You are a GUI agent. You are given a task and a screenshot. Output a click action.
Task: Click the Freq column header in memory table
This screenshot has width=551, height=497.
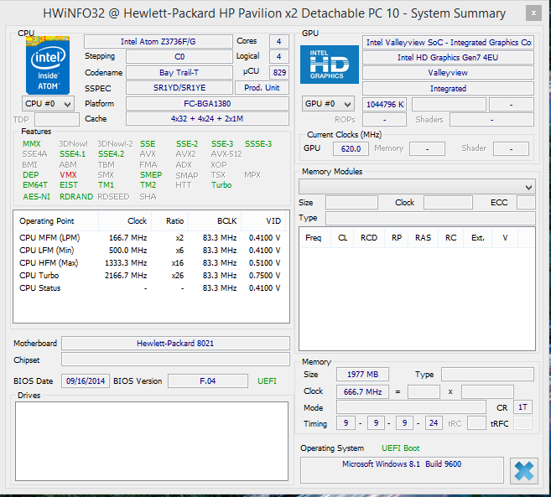(x=315, y=238)
